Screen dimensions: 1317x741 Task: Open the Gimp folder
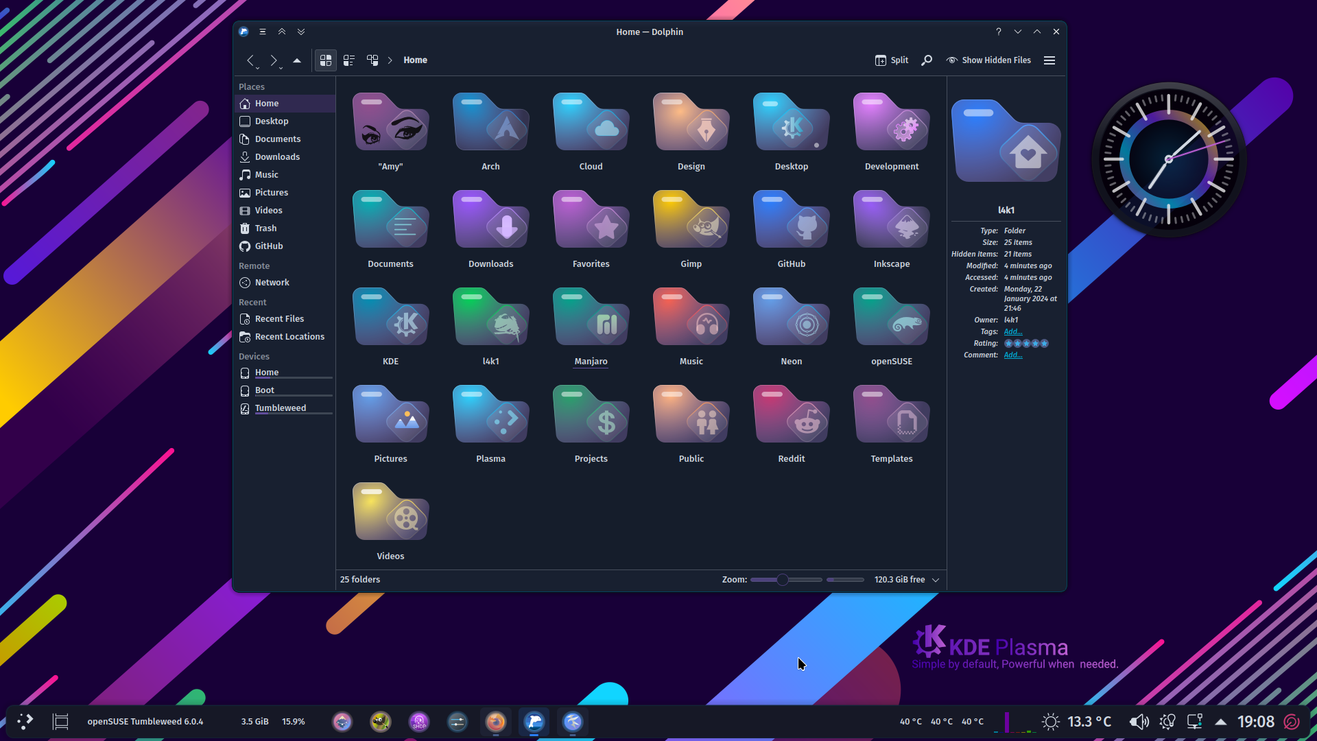point(691,220)
